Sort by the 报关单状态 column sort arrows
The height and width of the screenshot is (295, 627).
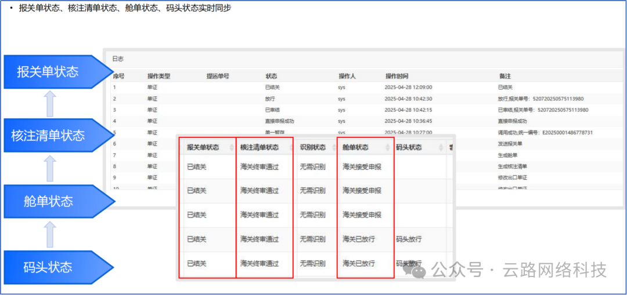(x=232, y=147)
